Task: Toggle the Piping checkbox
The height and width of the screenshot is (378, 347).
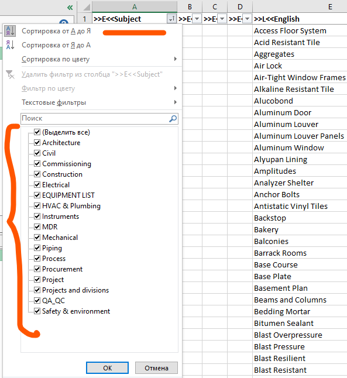Action: [x=37, y=248]
